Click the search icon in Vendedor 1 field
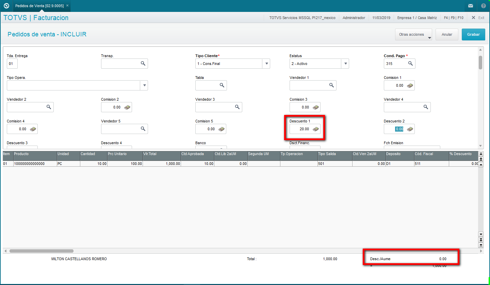Image resolution: width=490 pixels, height=285 pixels. 331,85
